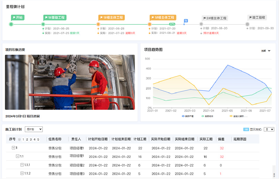Click level 5 in the 序号 header

[38, 139]
